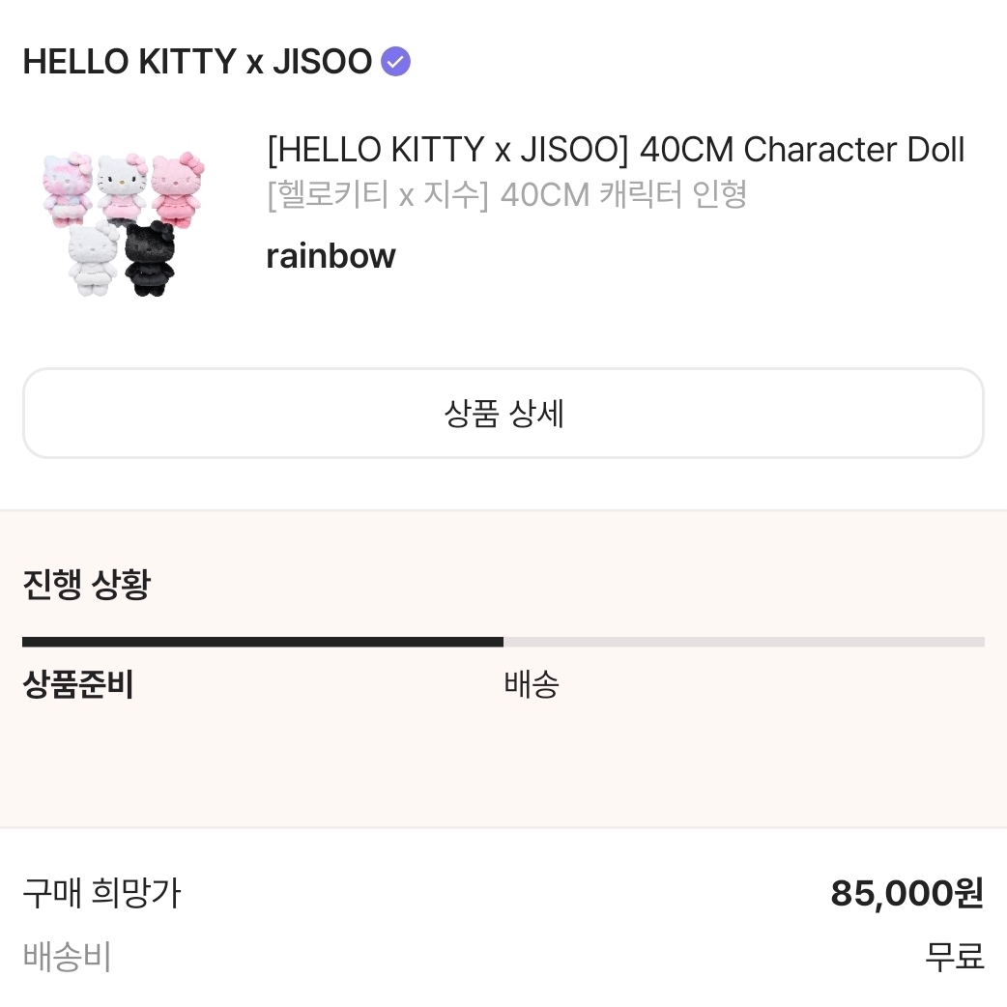Click the 구매 희망가 label
1007x1007 pixels.
tap(102, 893)
